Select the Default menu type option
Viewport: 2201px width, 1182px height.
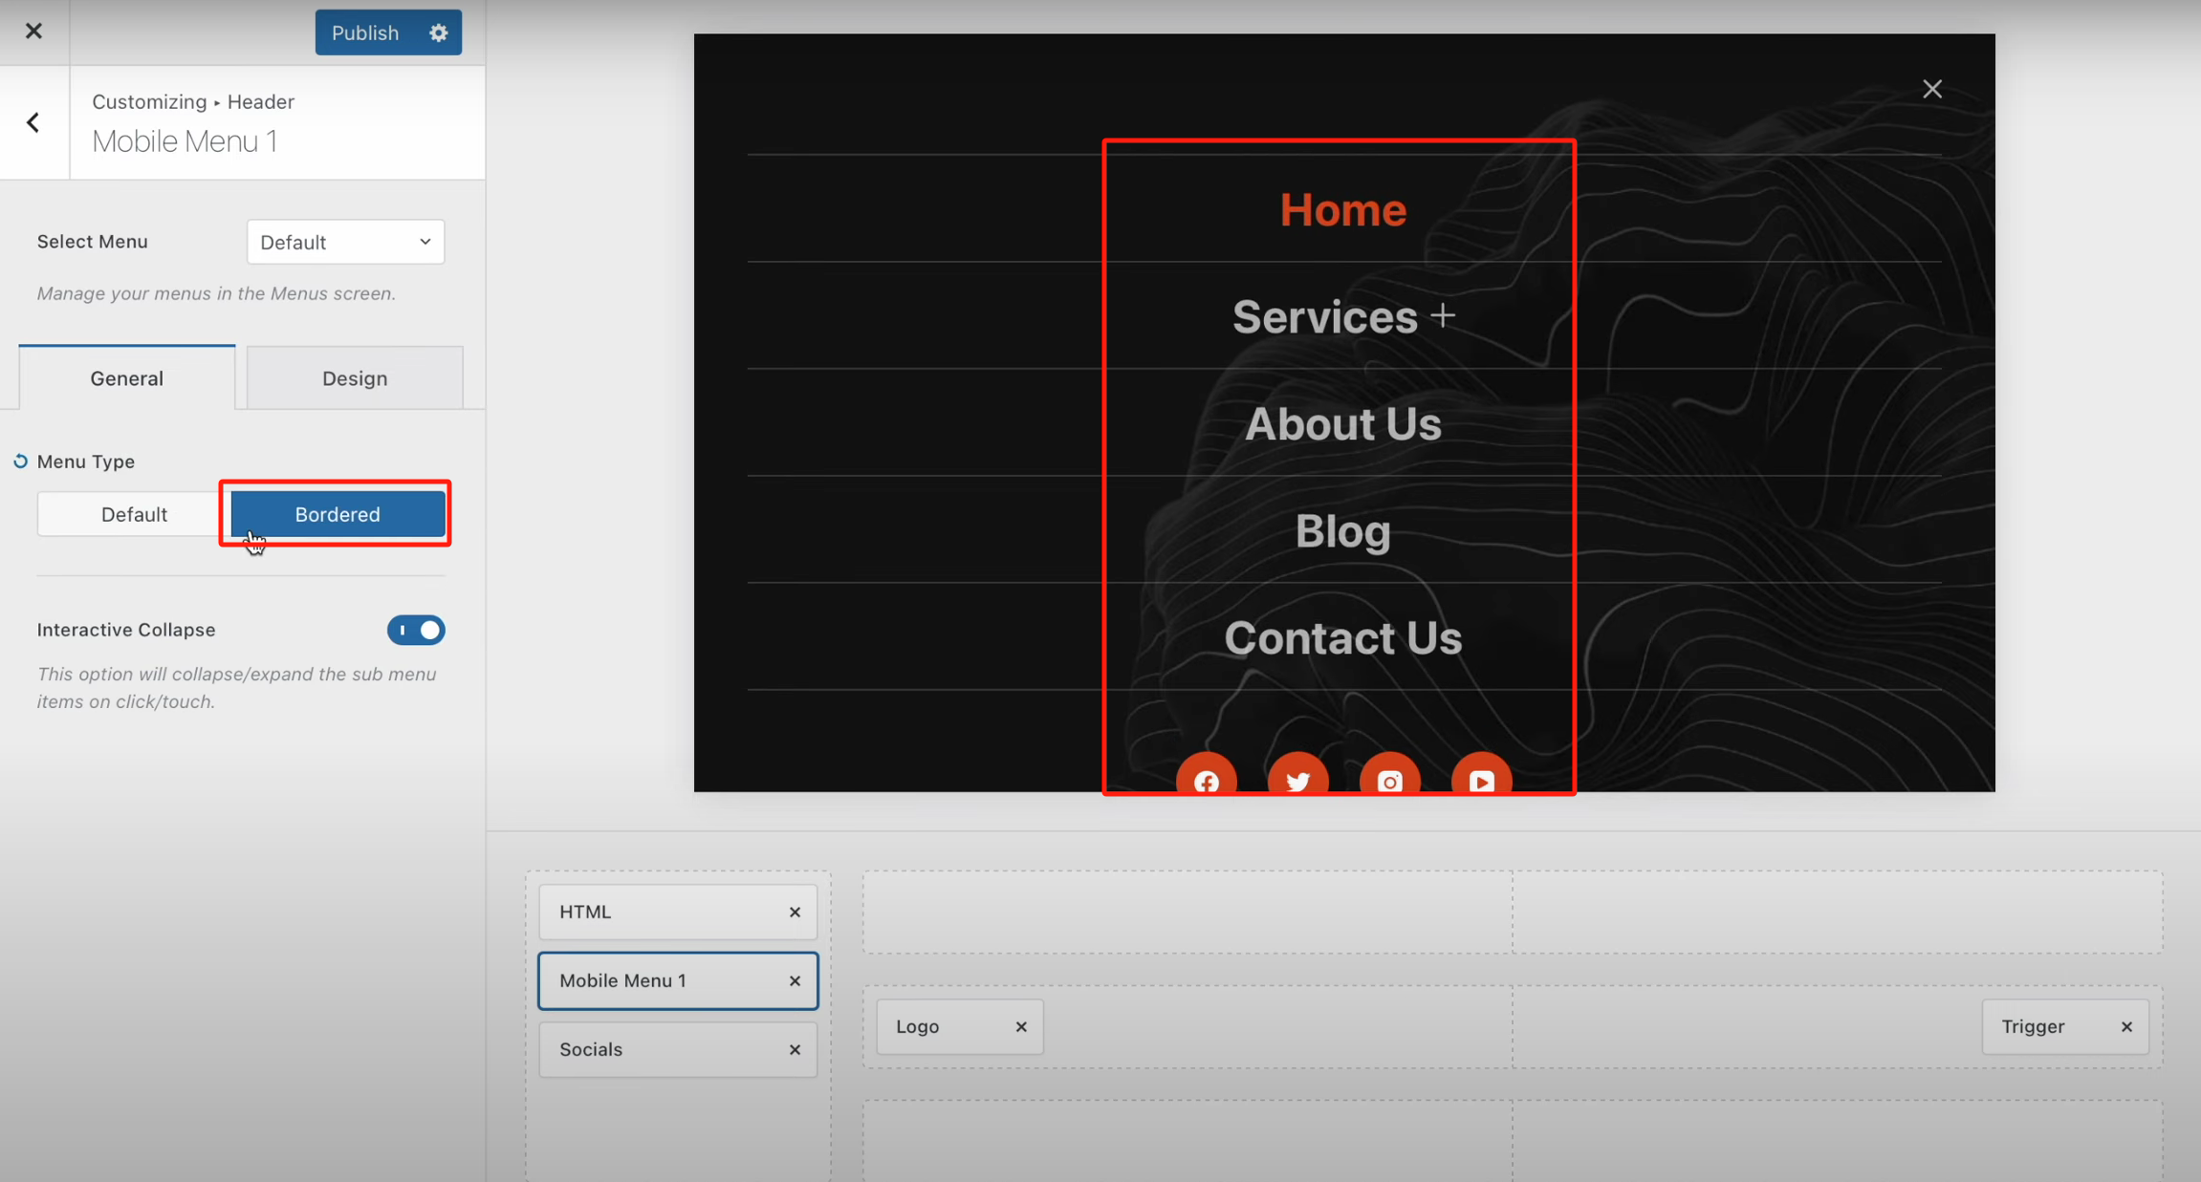pyautogui.click(x=134, y=514)
